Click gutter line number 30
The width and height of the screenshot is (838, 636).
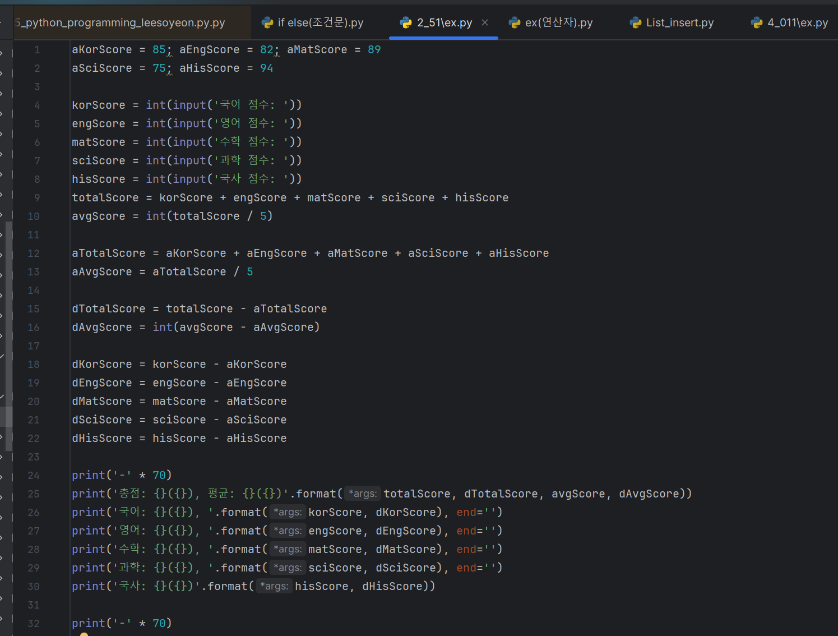34,586
